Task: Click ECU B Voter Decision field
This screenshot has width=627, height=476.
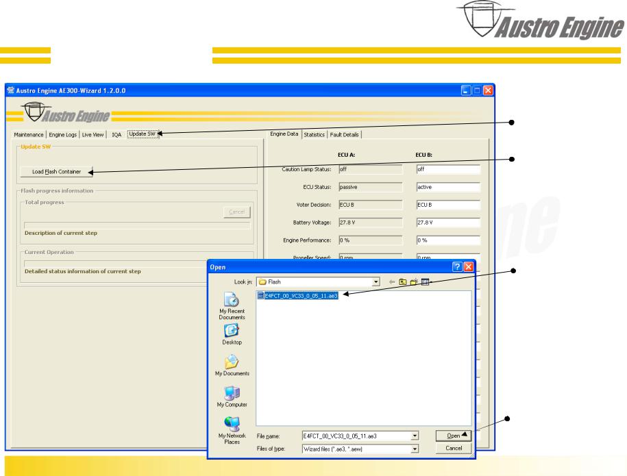Action: coord(448,205)
